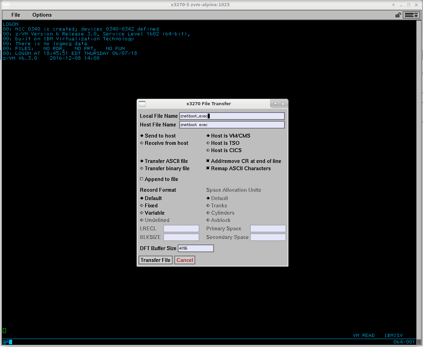Click x3270 main window top-left menu icon
Screen dimensions: 423x347
[6, 5]
